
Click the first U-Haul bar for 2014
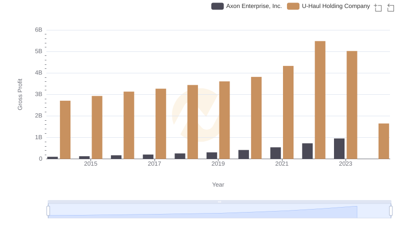[65, 130]
